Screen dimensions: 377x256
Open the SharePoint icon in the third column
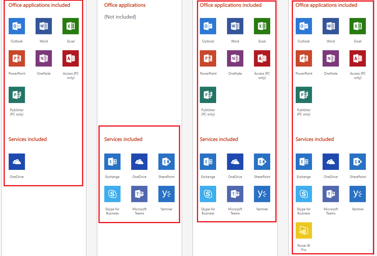(x=262, y=162)
